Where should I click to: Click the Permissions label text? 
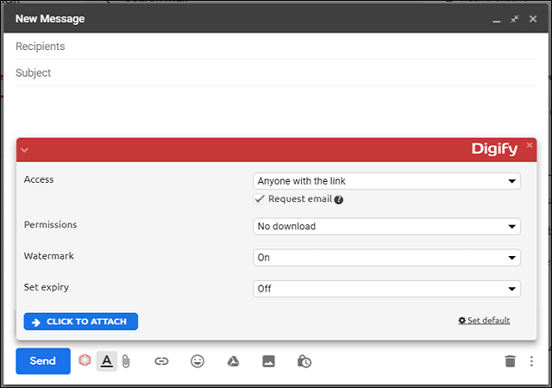(x=50, y=225)
